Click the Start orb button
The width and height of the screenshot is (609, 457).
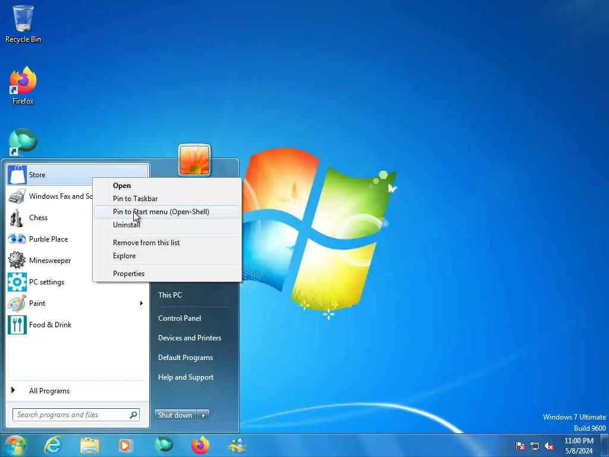click(x=15, y=445)
